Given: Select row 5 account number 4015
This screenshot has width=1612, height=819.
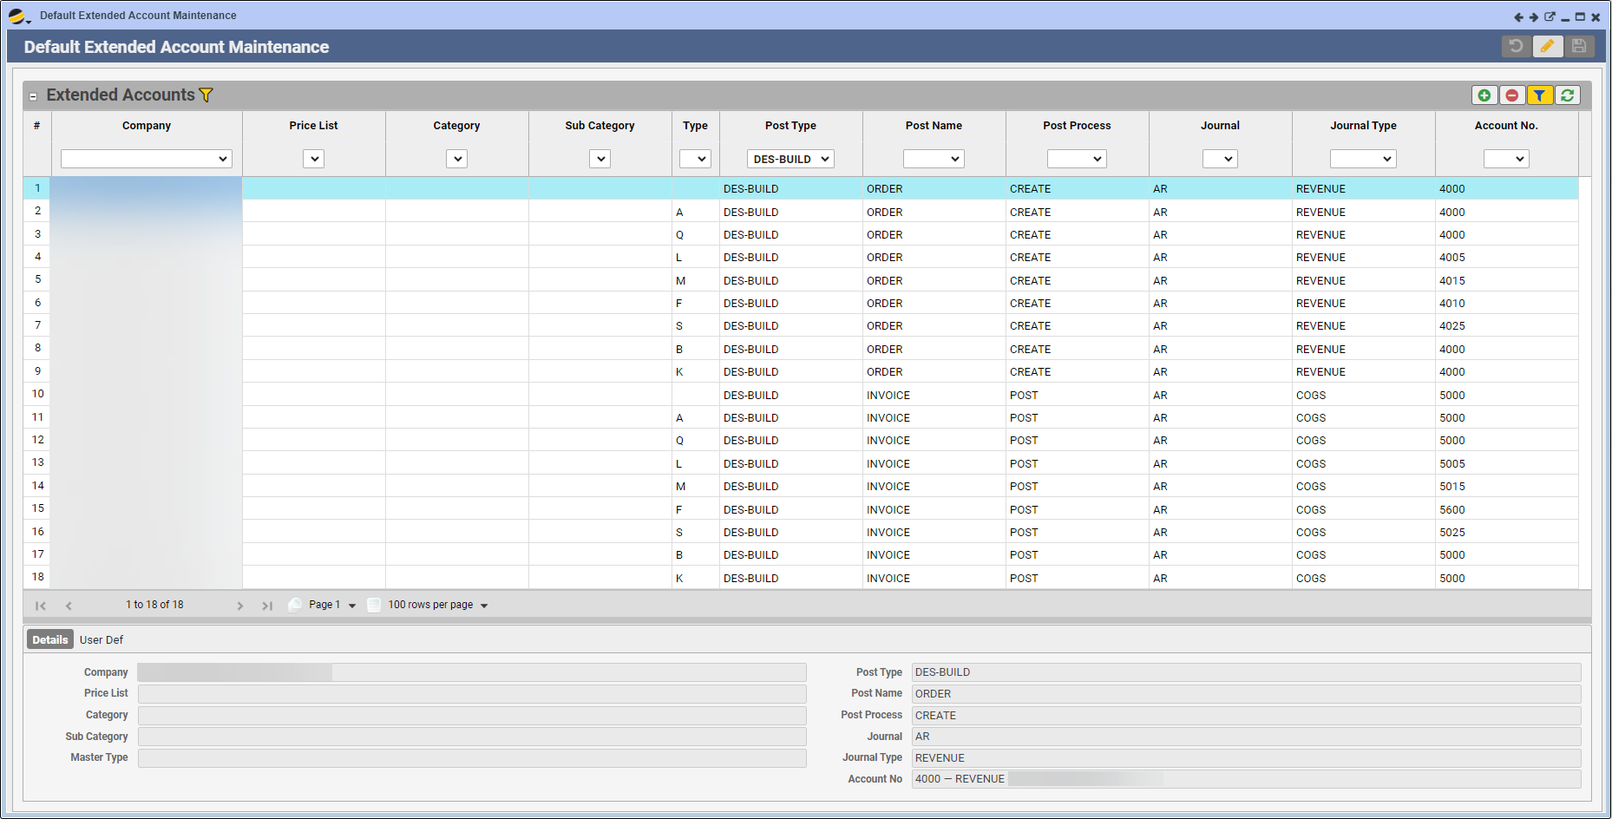Looking at the screenshot, I should (x=1452, y=281).
